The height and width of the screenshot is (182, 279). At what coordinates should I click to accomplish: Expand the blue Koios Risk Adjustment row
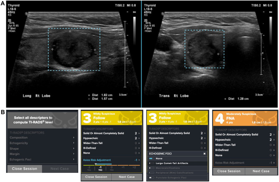tap(111, 160)
